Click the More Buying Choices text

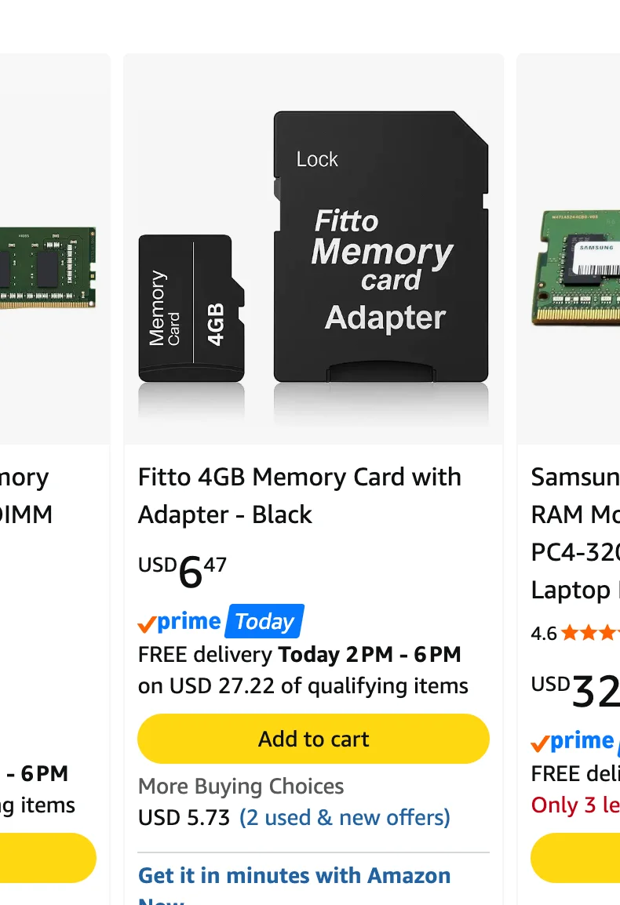[240, 786]
